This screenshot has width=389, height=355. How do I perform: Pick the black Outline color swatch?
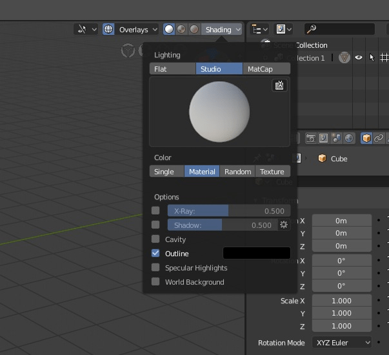coord(257,253)
